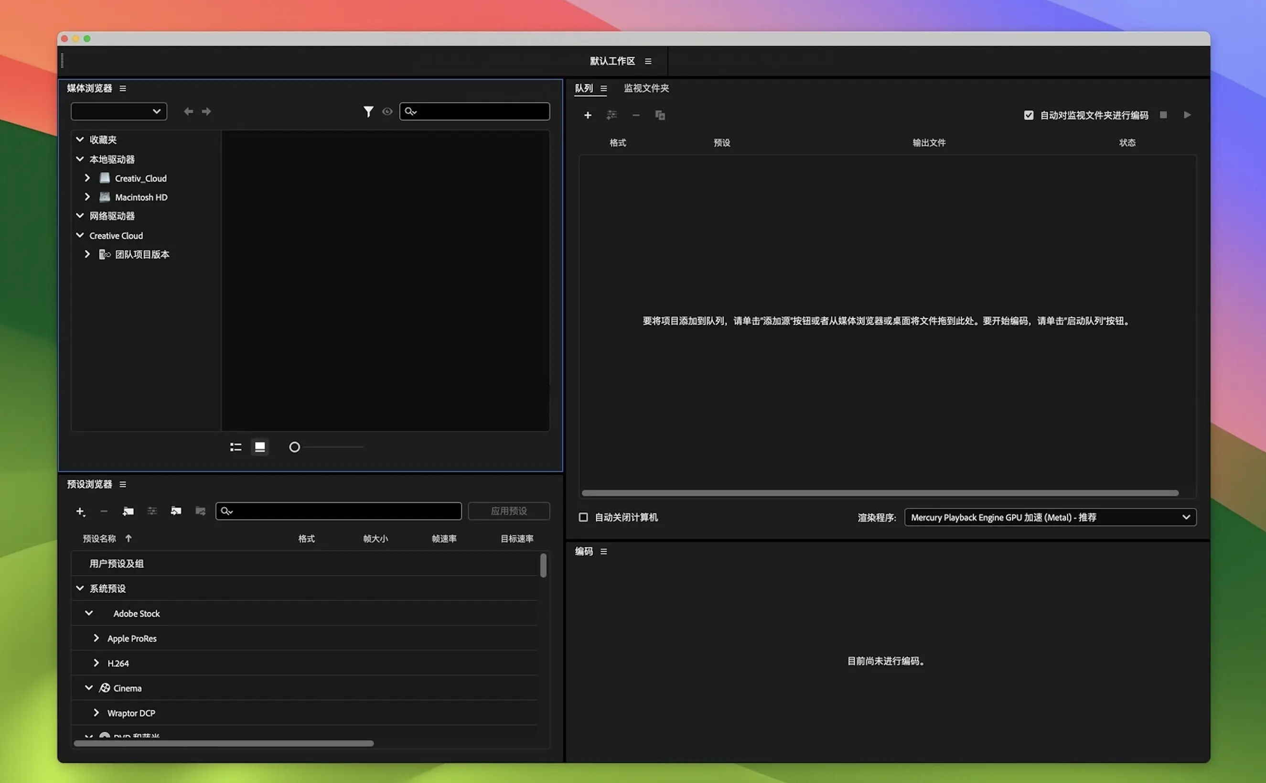Click the vertical scrollbar in preset list
The height and width of the screenshot is (783, 1266).
(x=543, y=565)
